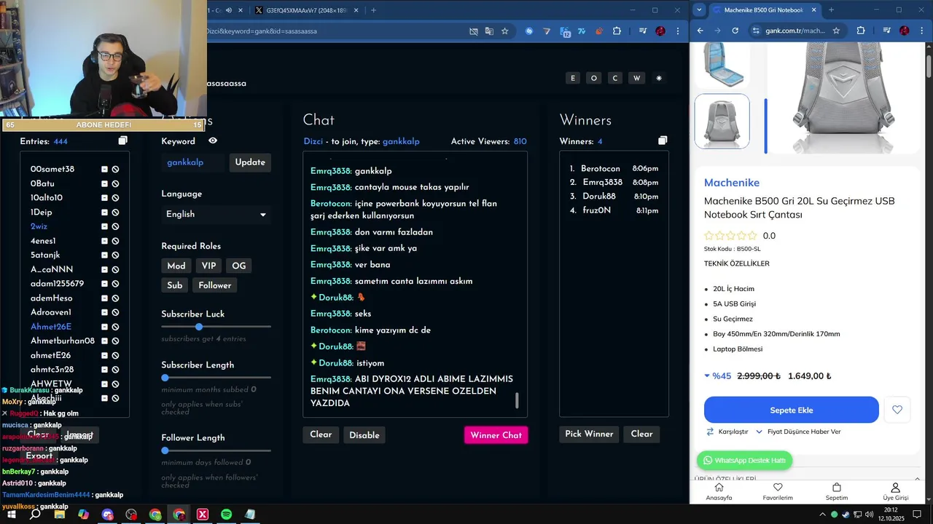Toggle the OG required role
The image size is (933, 524).
239,266
